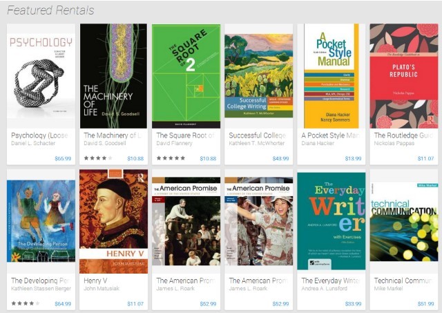Click the $51.99 Technical Communication price

click(x=425, y=304)
